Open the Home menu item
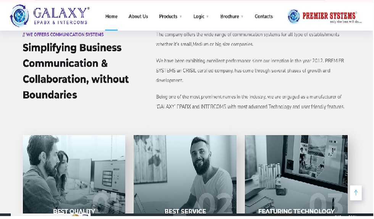 [111, 16]
